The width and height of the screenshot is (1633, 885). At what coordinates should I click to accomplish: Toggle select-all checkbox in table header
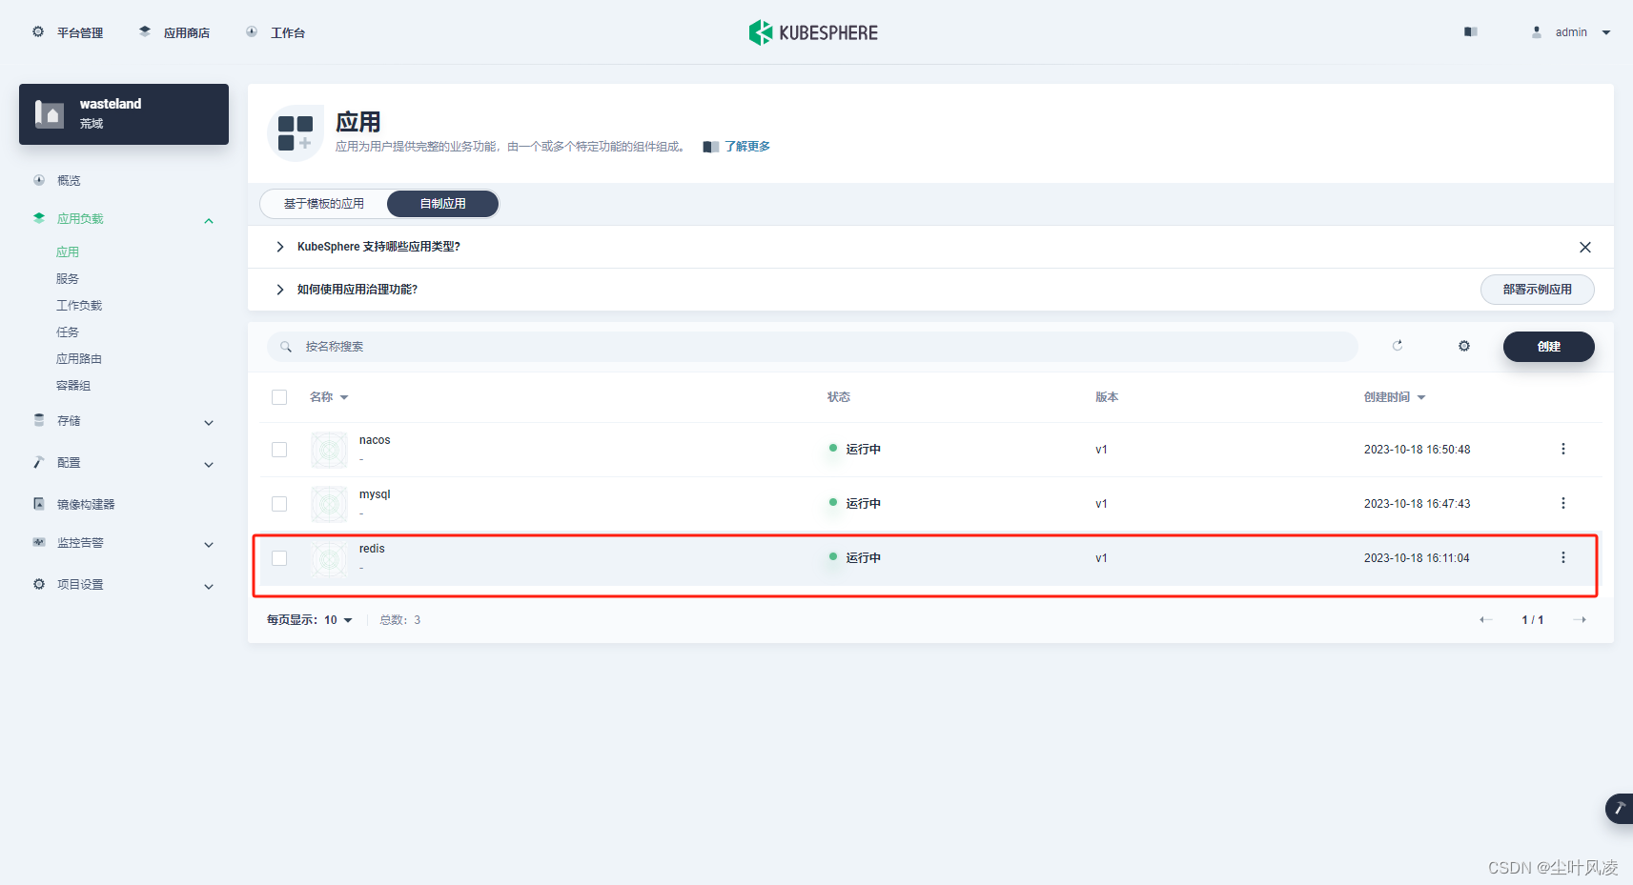[x=279, y=397]
